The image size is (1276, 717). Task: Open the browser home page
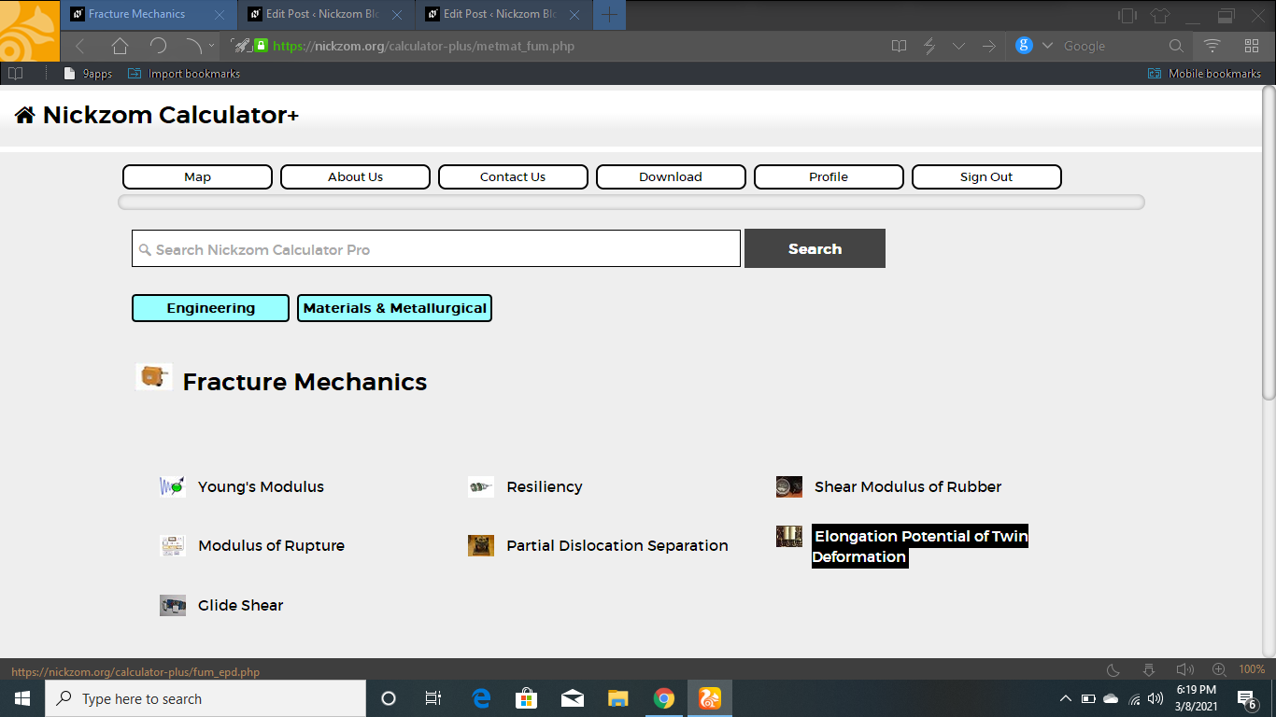pos(120,46)
